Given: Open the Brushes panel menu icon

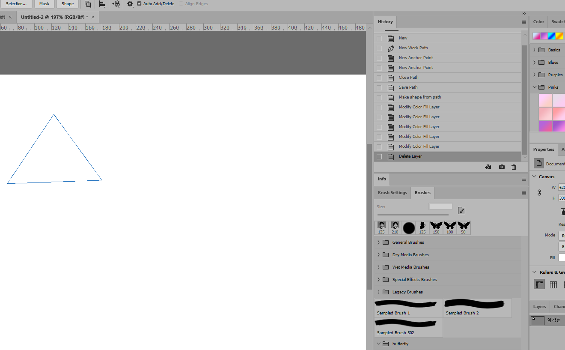Looking at the screenshot, I should [524, 193].
